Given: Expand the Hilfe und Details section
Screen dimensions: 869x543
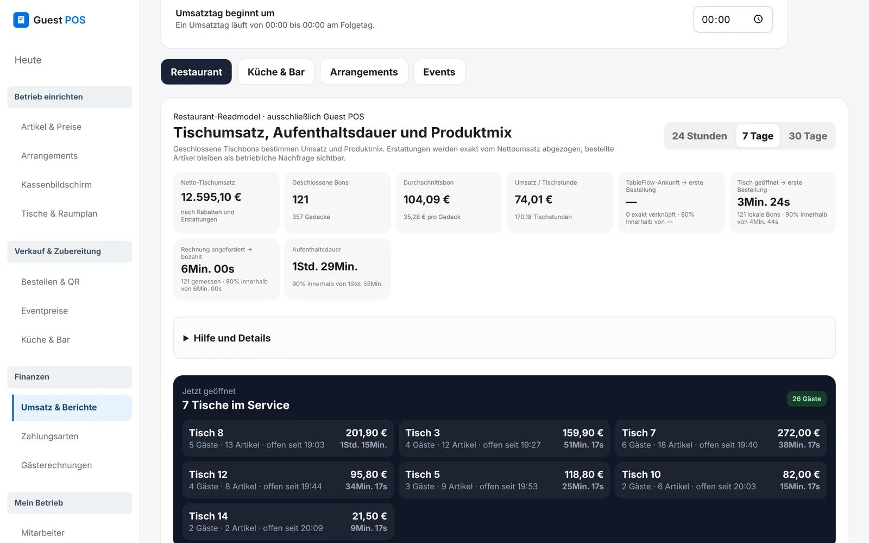Looking at the screenshot, I should [504, 338].
